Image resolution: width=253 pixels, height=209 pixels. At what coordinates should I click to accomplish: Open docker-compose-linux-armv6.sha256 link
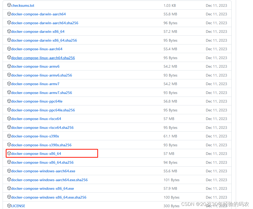42,75
